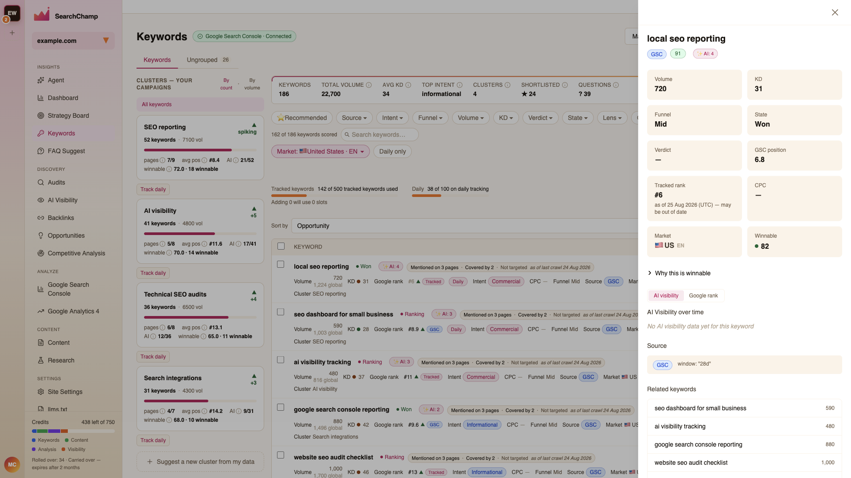
Task: Open the State filter dropdown
Action: coord(578,118)
